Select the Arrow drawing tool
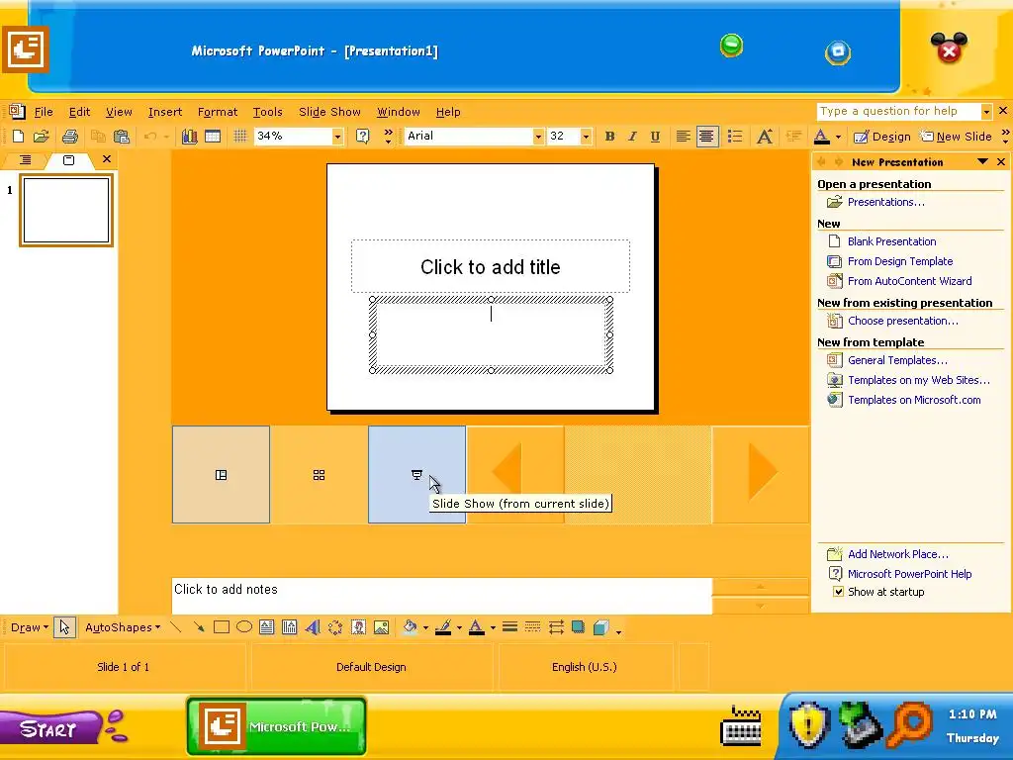 point(198,626)
